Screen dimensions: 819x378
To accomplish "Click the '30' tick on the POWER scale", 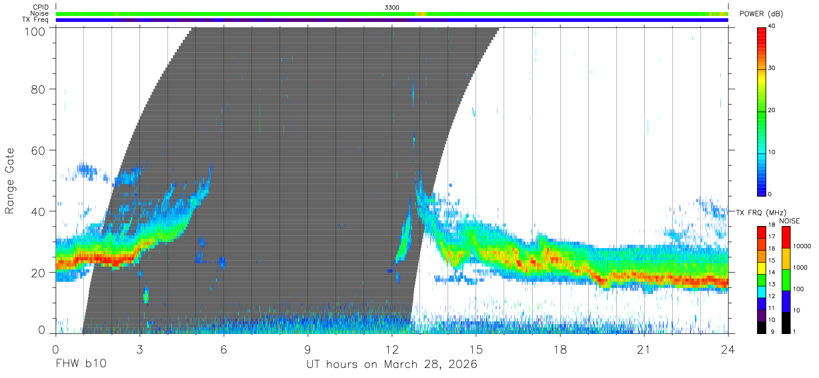I will pos(772,69).
